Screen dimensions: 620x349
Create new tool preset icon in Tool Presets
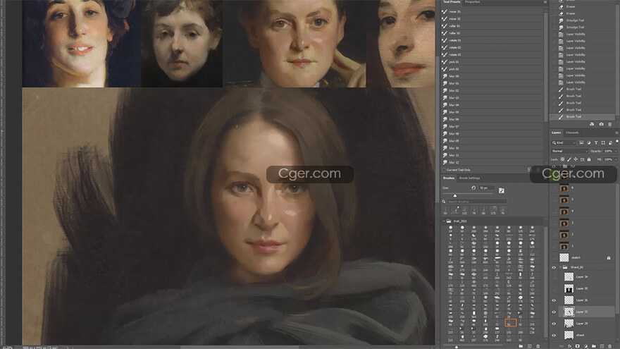(x=529, y=170)
